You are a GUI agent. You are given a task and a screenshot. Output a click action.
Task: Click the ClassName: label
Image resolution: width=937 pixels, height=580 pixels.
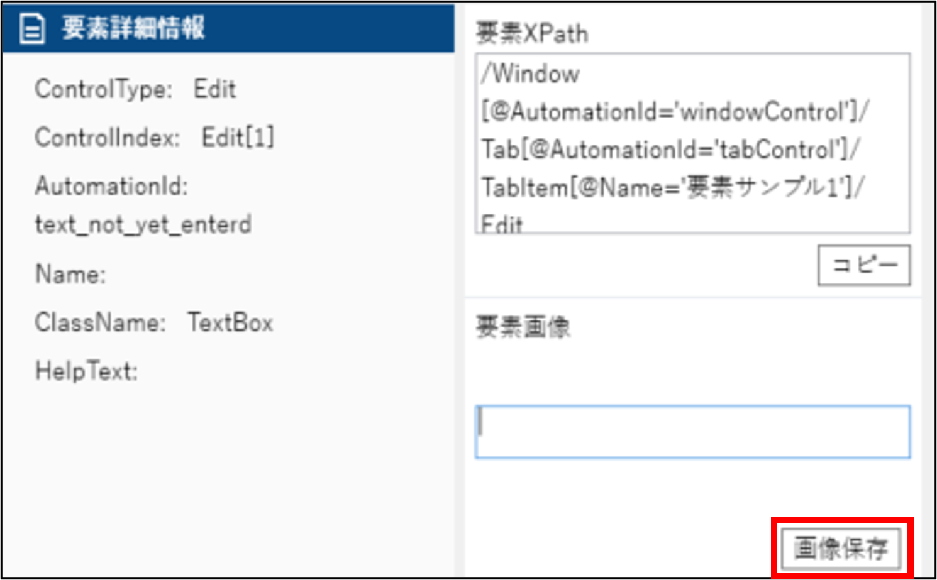(x=100, y=323)
